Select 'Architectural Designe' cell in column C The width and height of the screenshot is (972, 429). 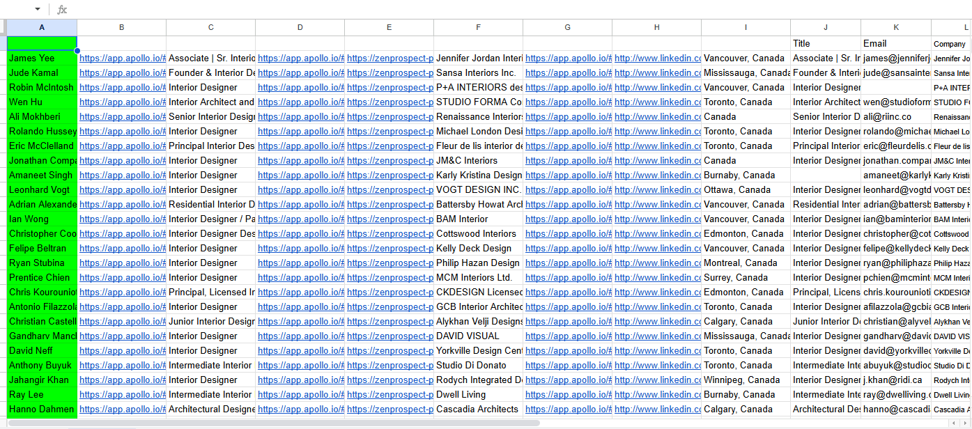210,409
